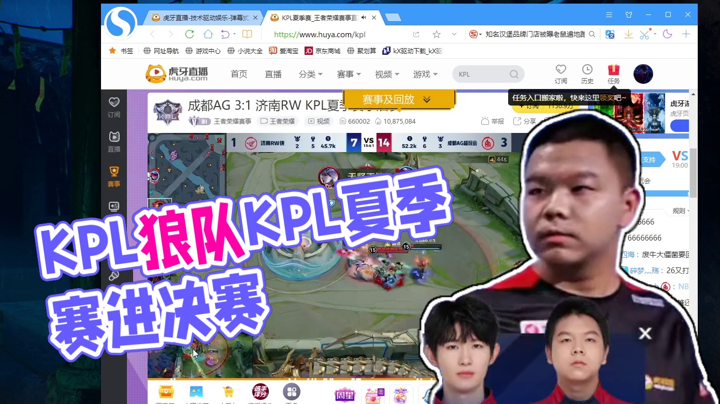This screenshot has width=720, height=404.
Task: Bookmark page with the star icon
Action: pyautogui.click(x=437, y=34)
